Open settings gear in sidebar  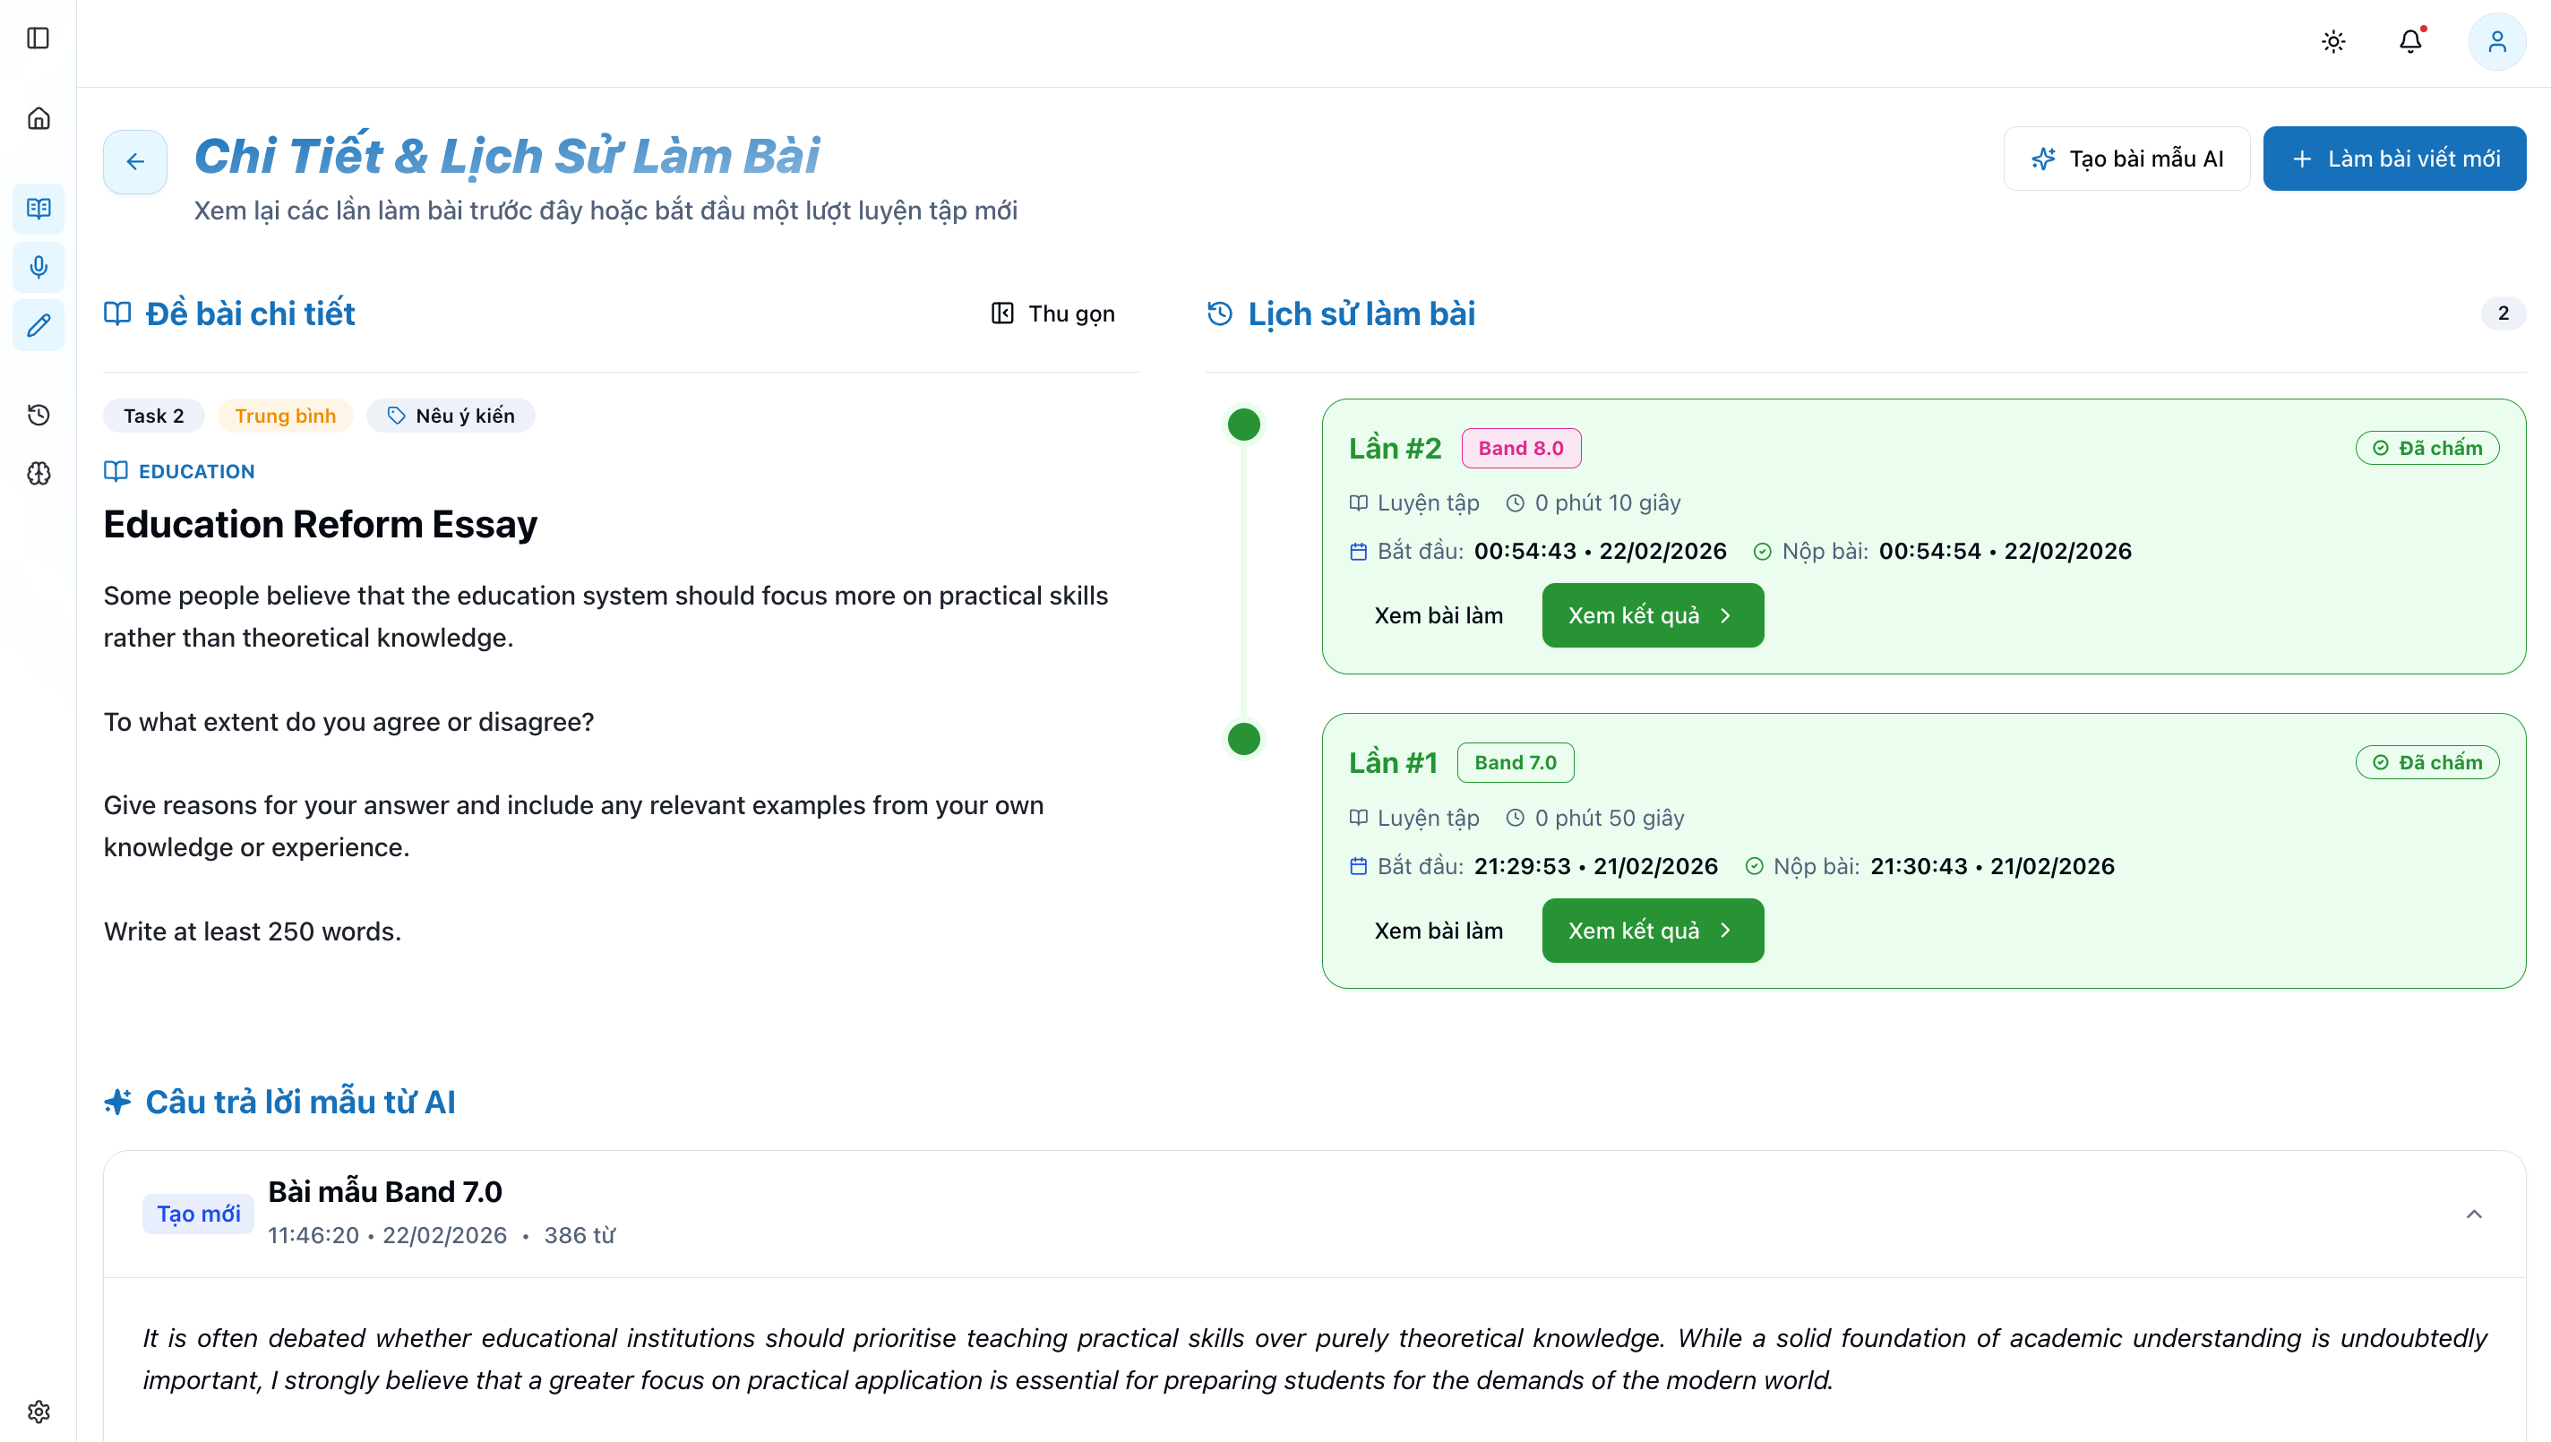tap(38, 1411)
